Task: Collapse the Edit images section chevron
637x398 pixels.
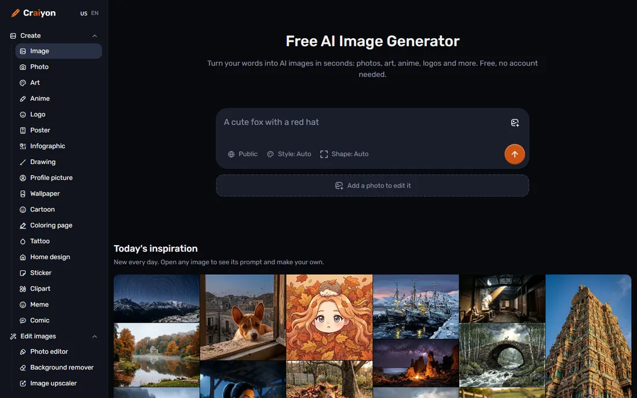Action: tap(94, 336)
